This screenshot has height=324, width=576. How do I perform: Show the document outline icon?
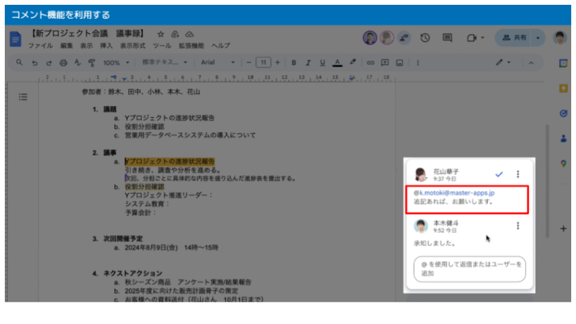point(23,97)
